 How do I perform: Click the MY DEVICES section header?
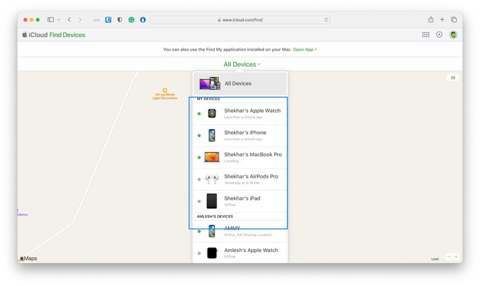208,99
